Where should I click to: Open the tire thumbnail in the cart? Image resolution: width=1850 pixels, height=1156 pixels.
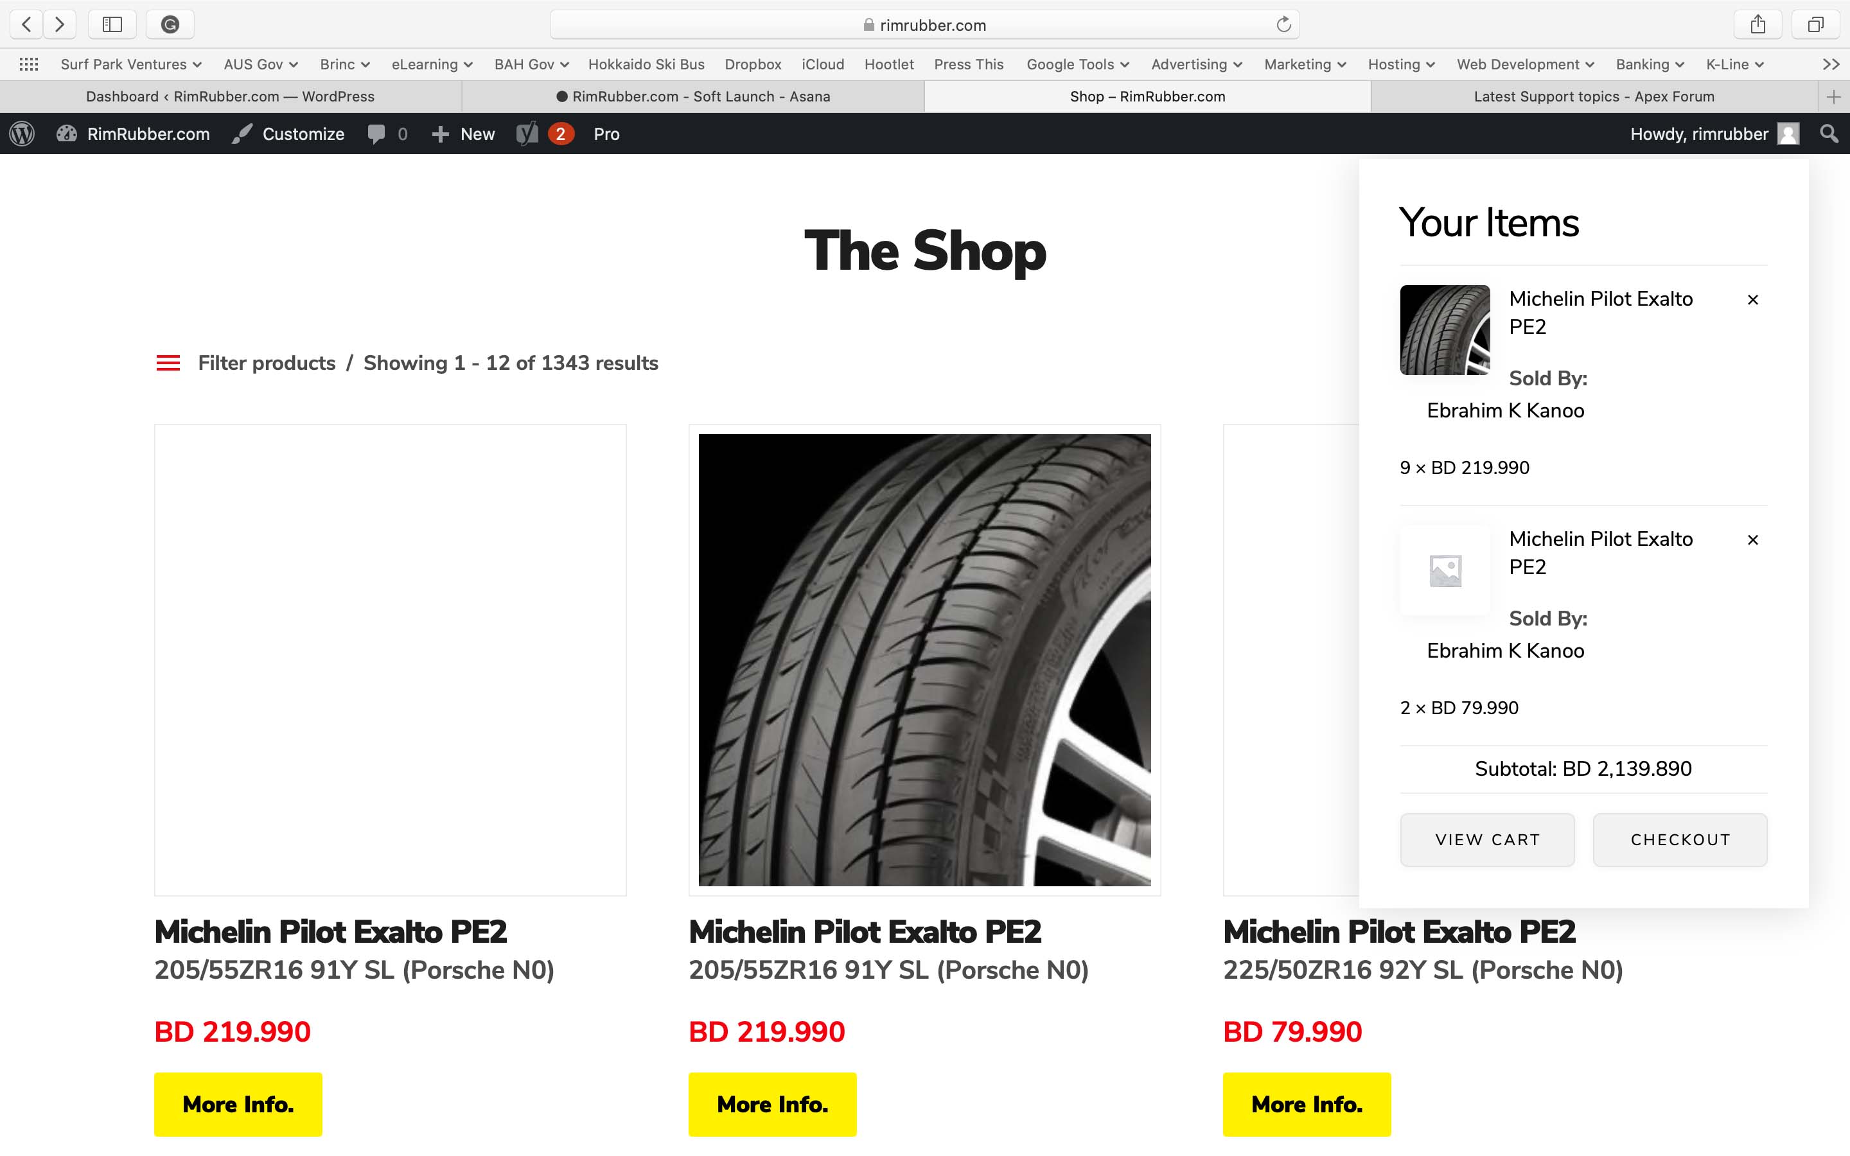1445,329
